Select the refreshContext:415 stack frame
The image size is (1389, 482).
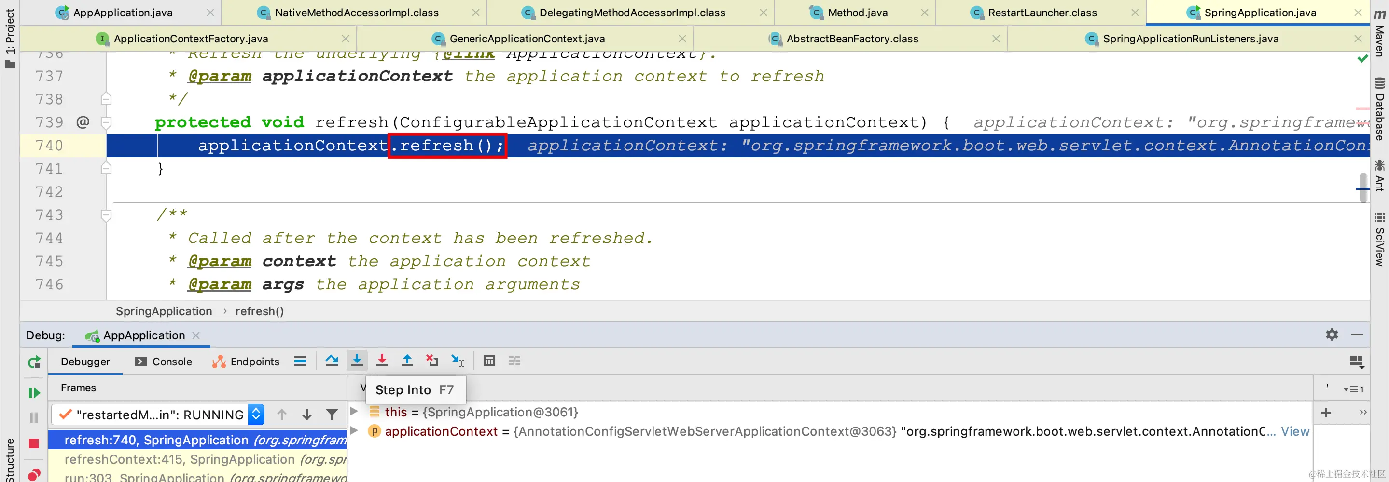click(x=198, y=459)
